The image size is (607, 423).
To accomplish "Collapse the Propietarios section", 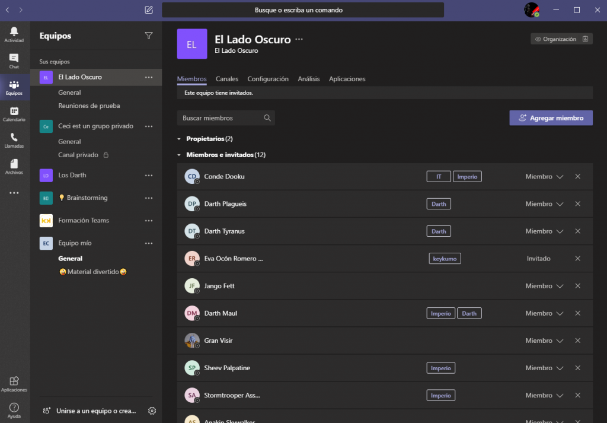I will pyautogui.click(x=178, y=138).
